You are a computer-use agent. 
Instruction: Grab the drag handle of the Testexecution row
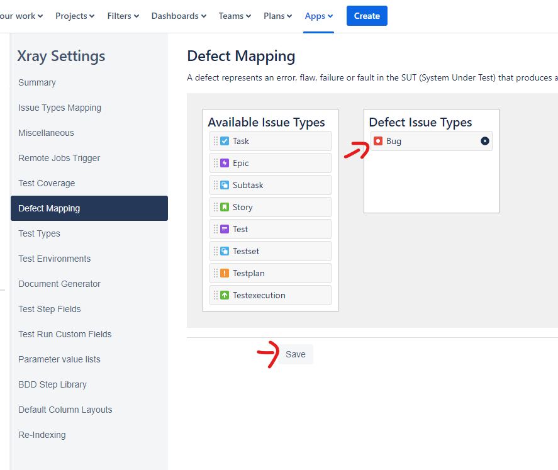tap(216, 295)
